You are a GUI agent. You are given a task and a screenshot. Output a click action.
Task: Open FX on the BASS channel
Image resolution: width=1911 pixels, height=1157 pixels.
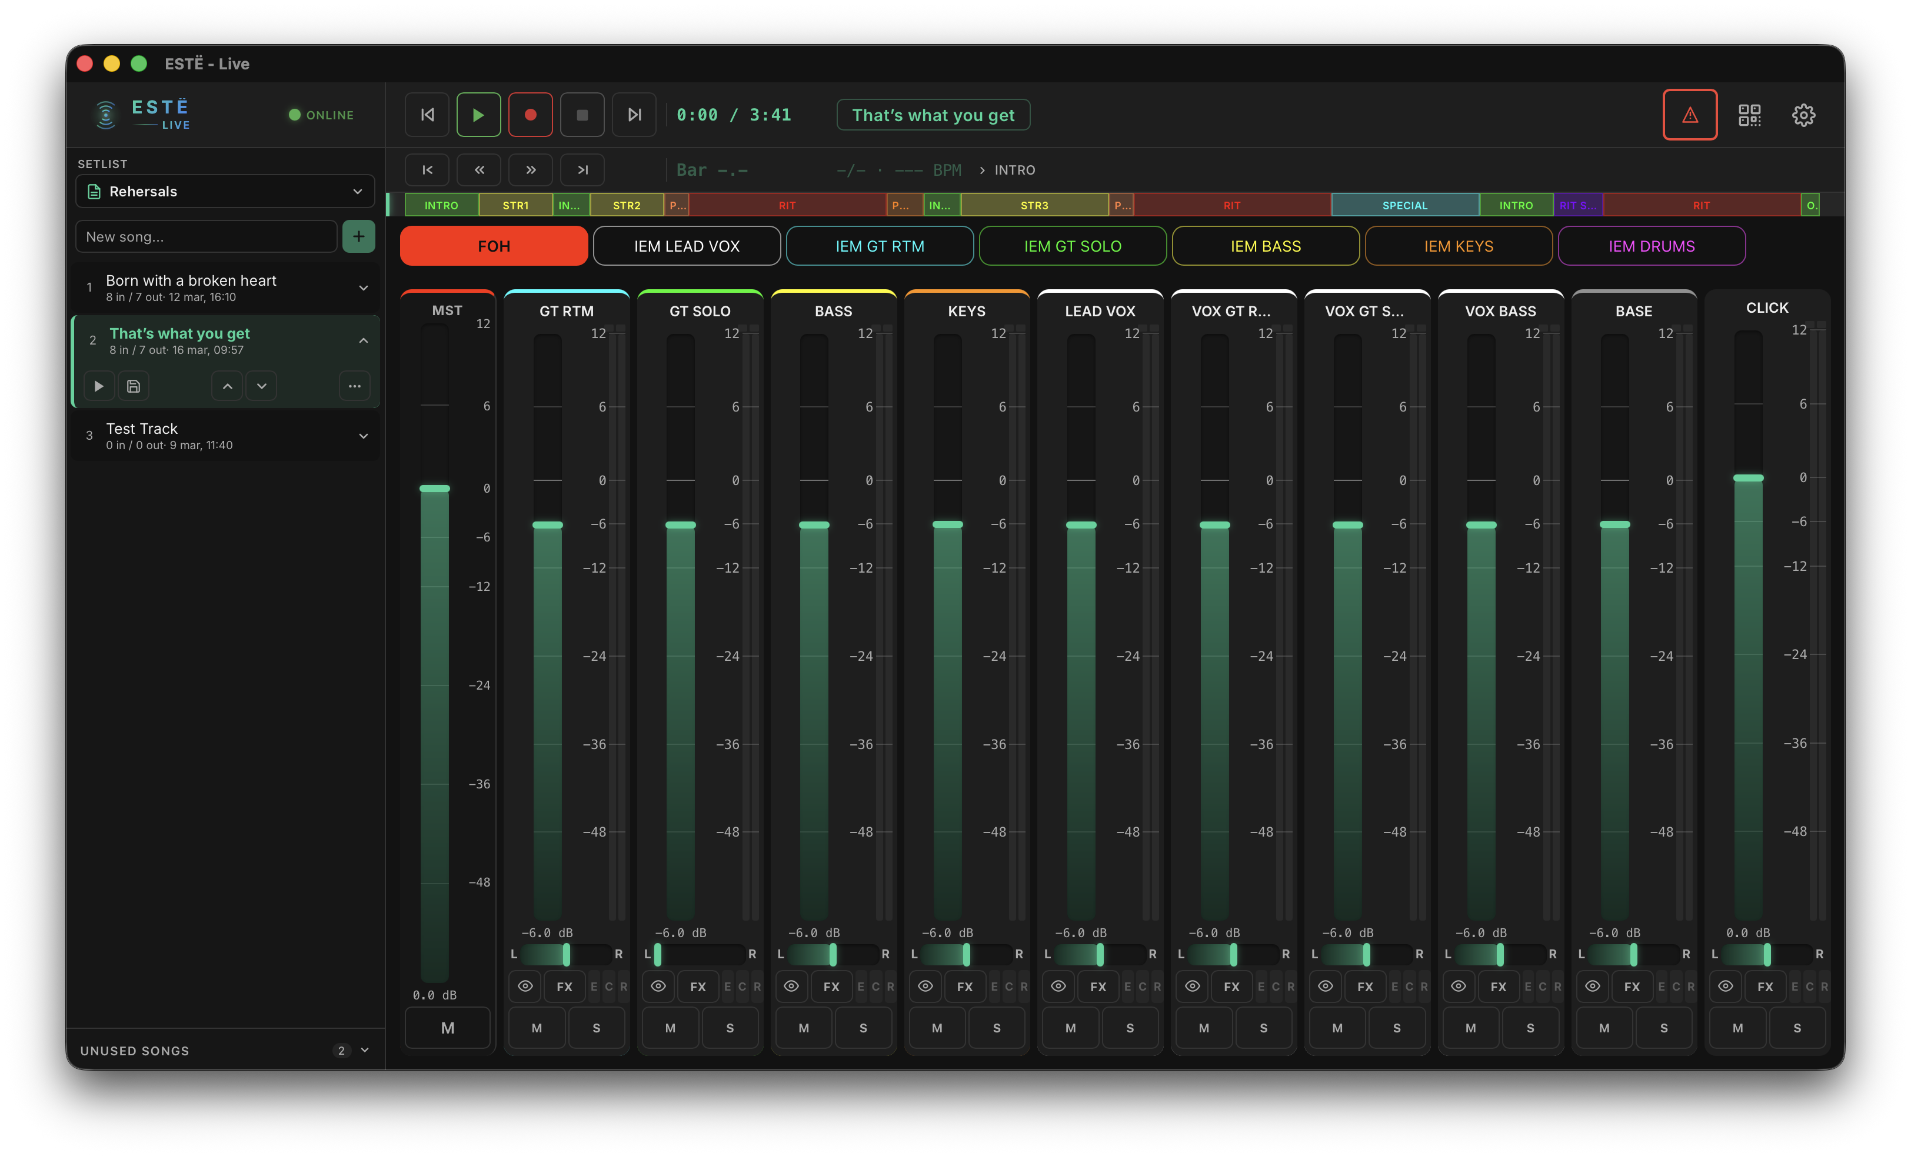pyautogui.click(x=831, y=987)
